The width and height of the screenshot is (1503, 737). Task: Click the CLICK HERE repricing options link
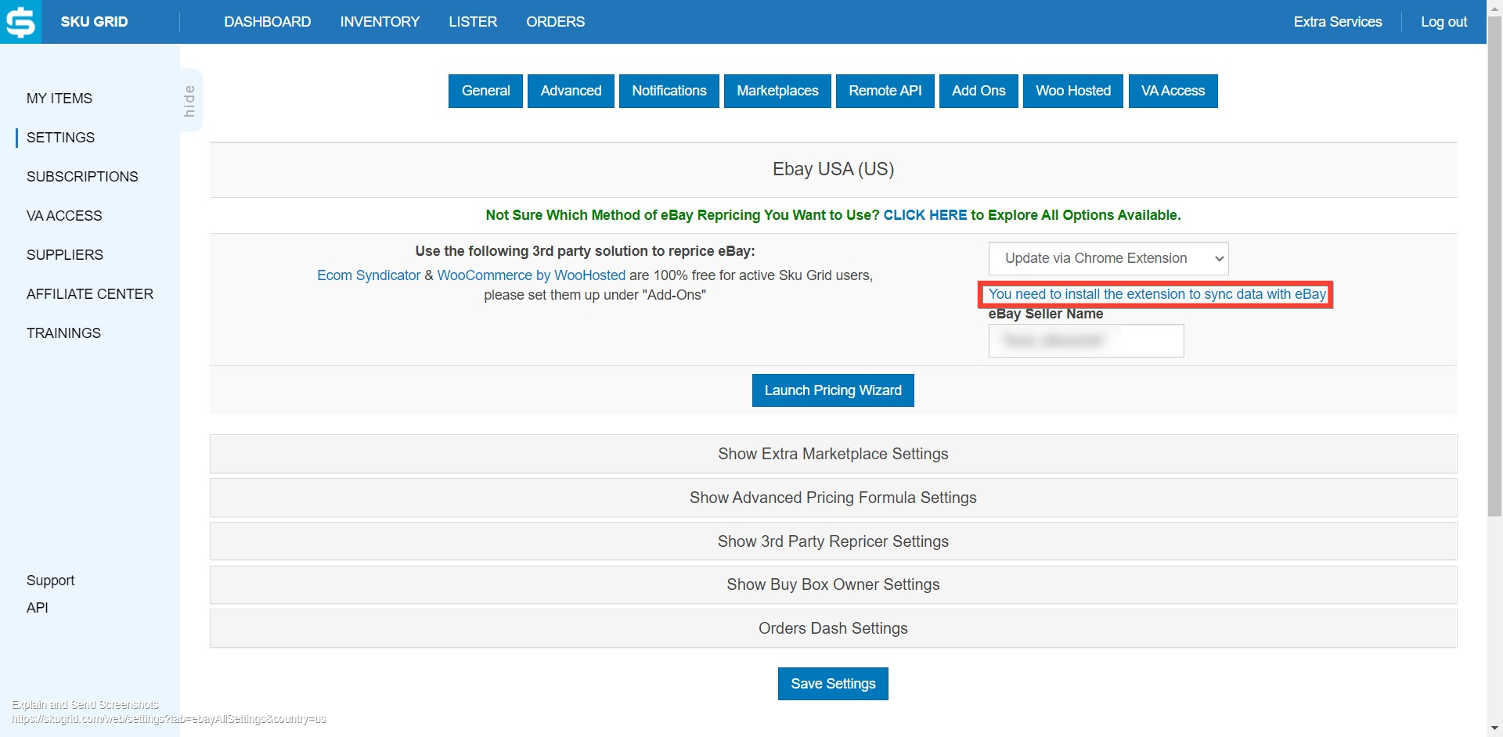coord(925,215)
